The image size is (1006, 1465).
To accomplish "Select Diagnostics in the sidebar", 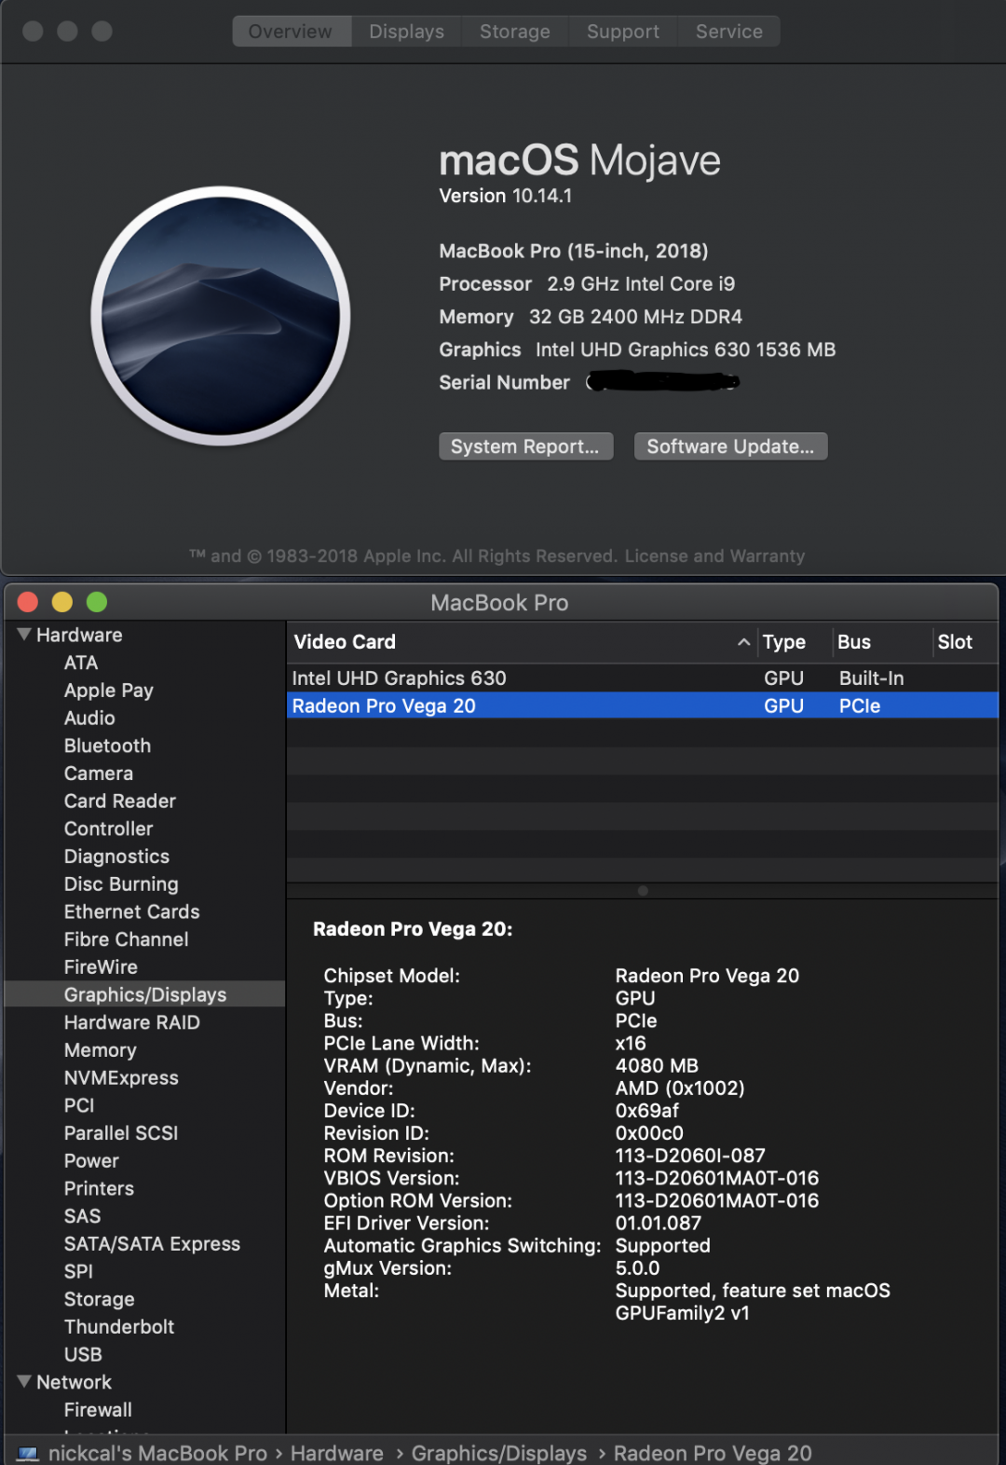I will (116, 856).
